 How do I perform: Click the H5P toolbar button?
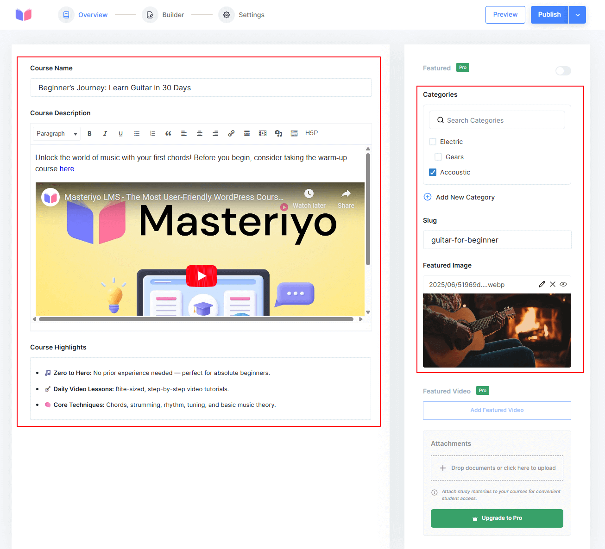pos(311,133)
